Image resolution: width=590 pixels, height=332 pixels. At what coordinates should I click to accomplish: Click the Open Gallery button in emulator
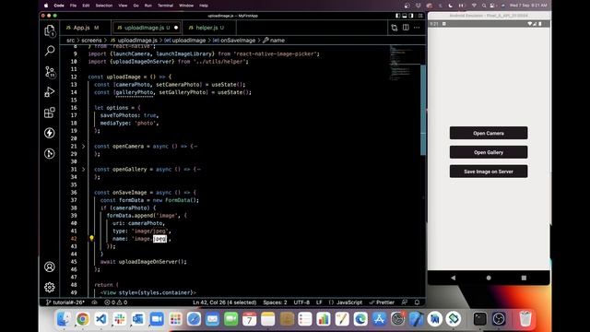489,152
